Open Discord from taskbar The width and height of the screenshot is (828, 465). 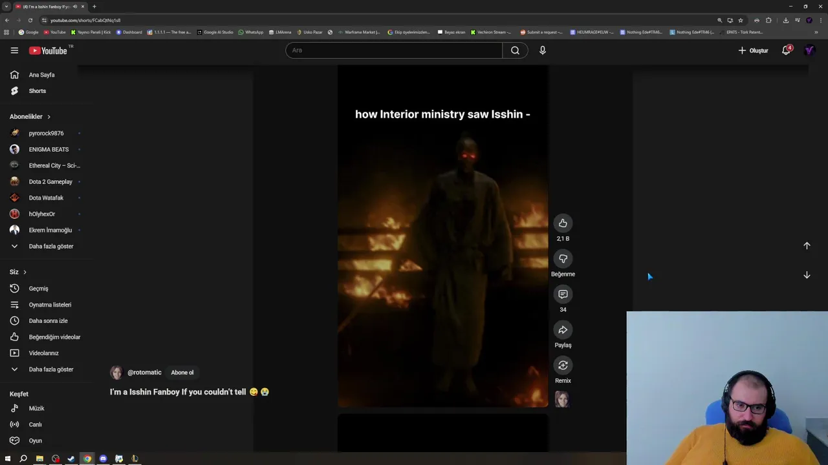pyautogui.click(x=103, y=459)
